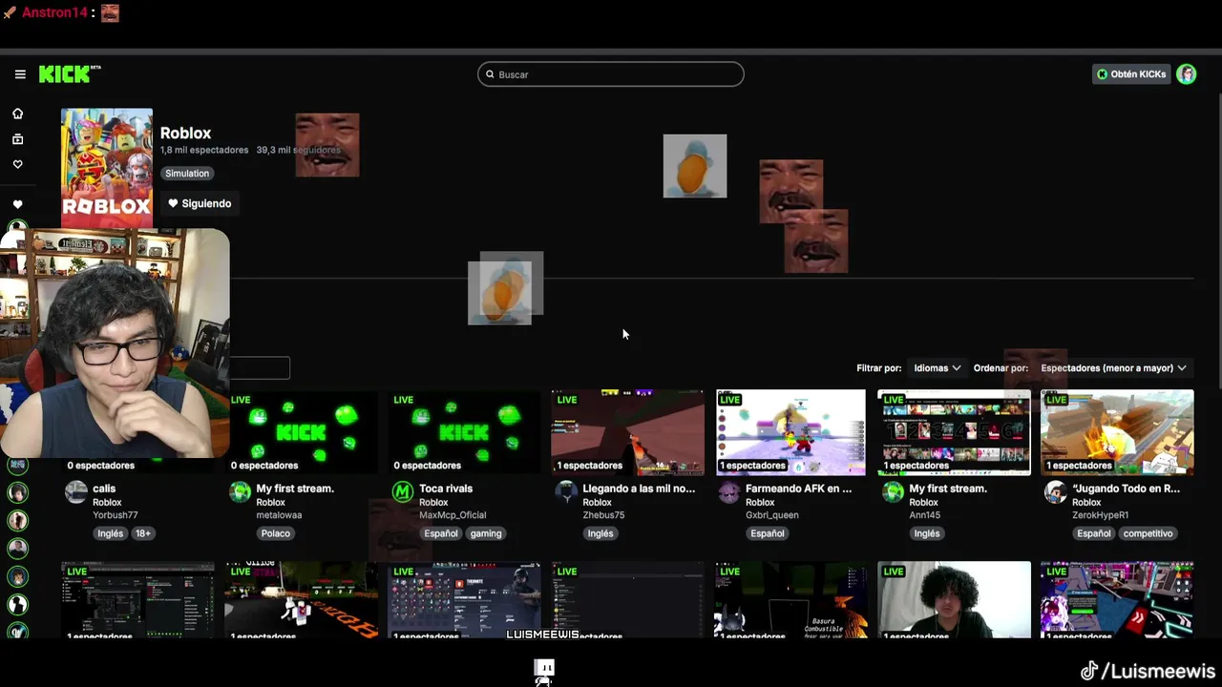Click Ann145 channel avatar
The image size is (1222, 687).
893,492
